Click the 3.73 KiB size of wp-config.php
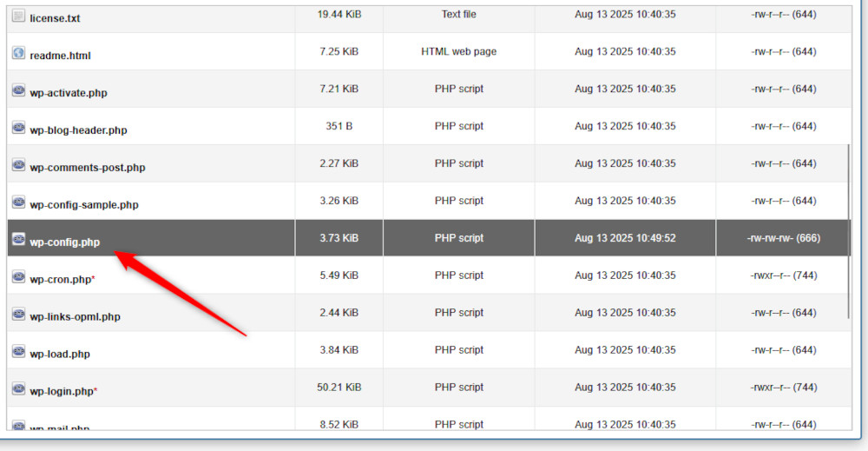The width and height of the screenshot is (868, 451). point(339,238)
